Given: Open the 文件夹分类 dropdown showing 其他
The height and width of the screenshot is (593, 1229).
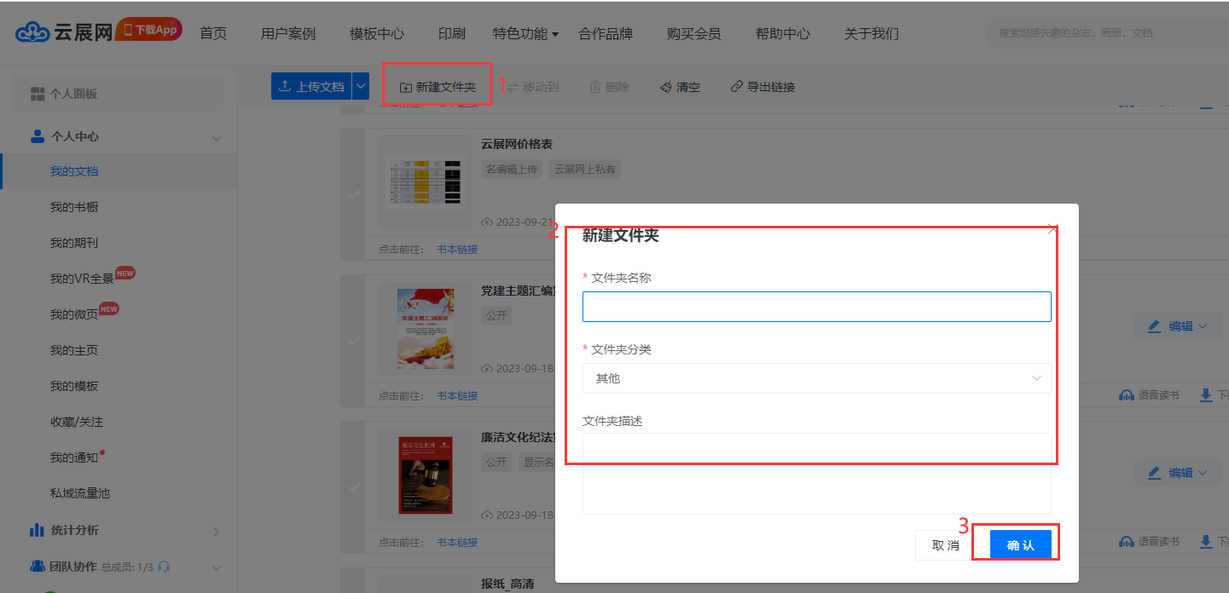Looking at the screenshot, I should tap(816, 378).
